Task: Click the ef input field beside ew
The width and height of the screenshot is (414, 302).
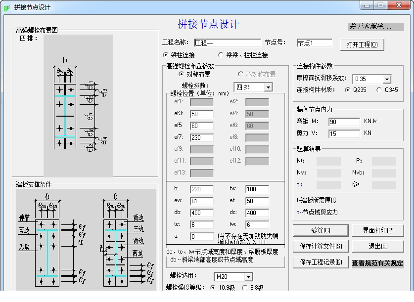Action: 257,201
